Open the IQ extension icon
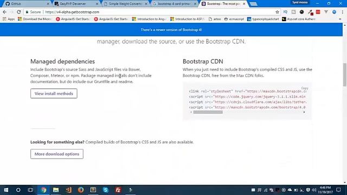 point(285,12)
